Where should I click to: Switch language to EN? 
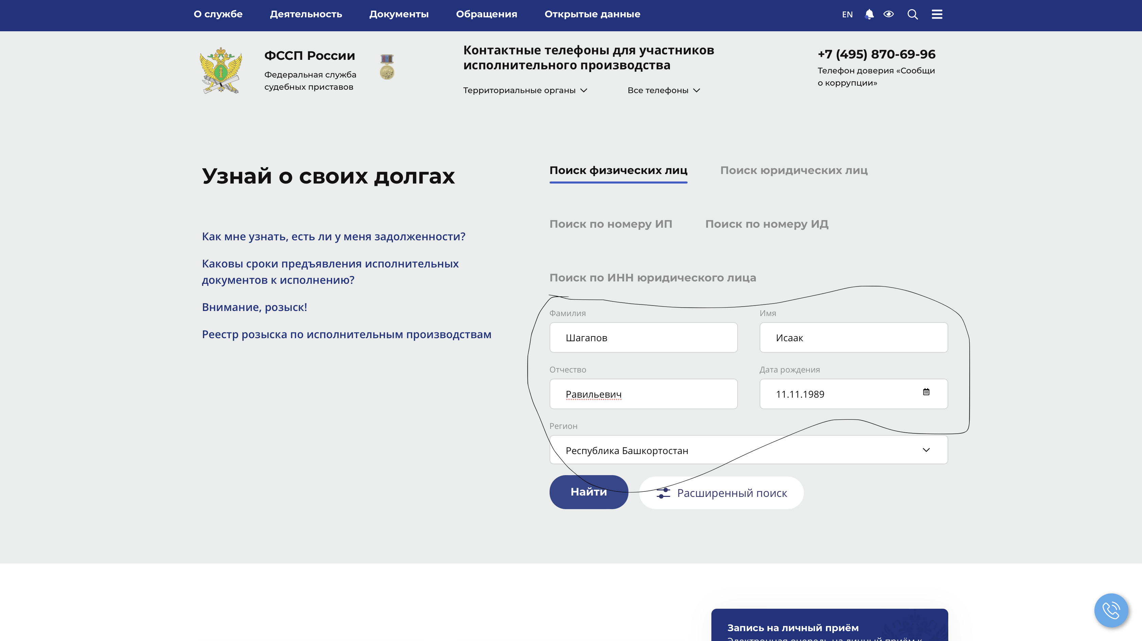pyautogui.click(x=847, y=15)
